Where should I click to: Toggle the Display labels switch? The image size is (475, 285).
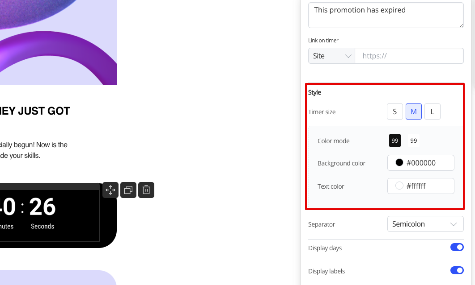tap(457, 270)
